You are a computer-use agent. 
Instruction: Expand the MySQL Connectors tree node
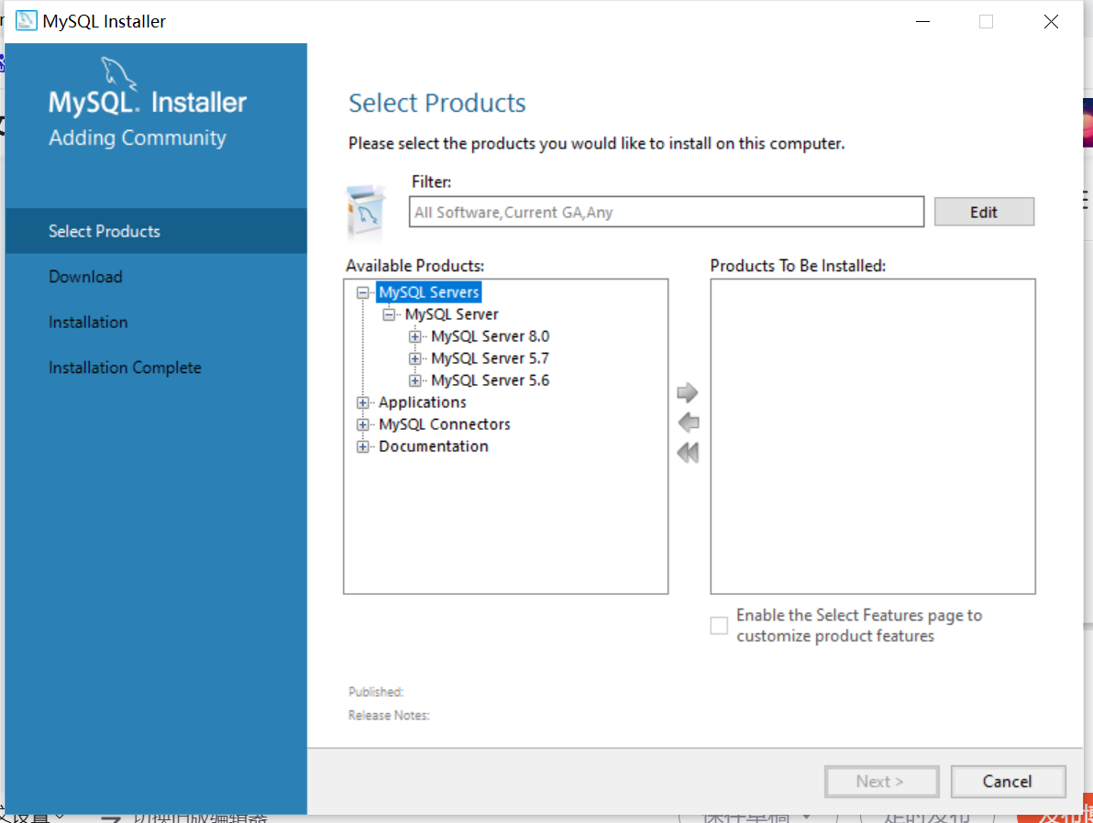[x=362, y=424]
